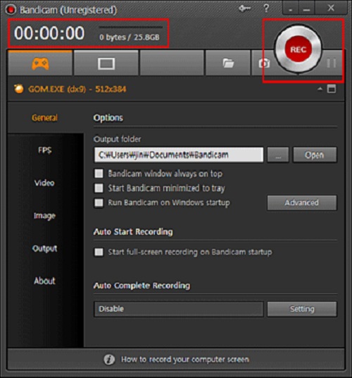The height and width of the screenshot is (378, 352).
Task: Select the screen rectangle recording mode tab
Action: pyautogui.click(x=106, y=63)
